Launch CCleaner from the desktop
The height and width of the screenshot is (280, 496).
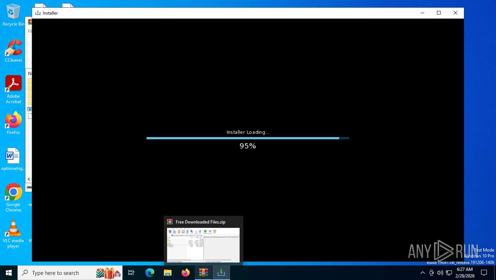coord(13,51)
